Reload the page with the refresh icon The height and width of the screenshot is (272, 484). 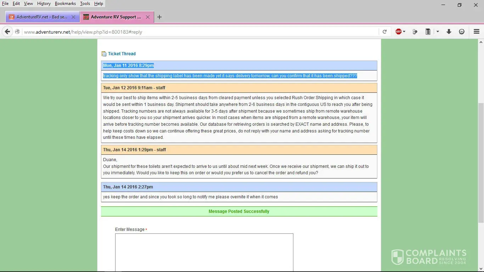384,32
